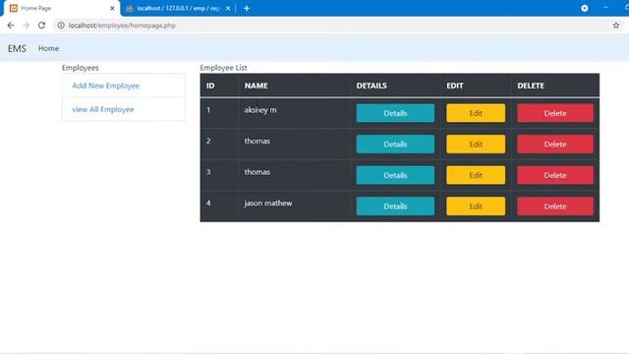Switch to the localhost / 127.0.0.1 tab
The height and width of the screenshot is (354, 629).
click(179, 8)
